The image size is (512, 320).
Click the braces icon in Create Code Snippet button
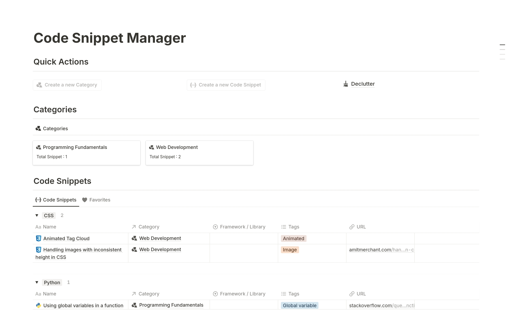pyautogui.click(x=193, y=85)
